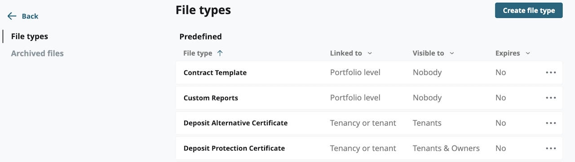Select File types in the sidebar
The height and width of the screenshot is (162, 575).
pyautogui.click(x=30, y=36)
